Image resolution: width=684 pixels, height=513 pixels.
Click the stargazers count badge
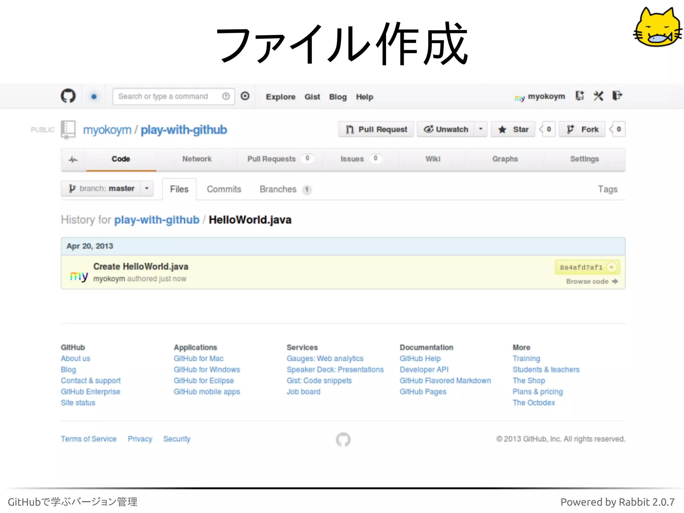pos(548,129)
